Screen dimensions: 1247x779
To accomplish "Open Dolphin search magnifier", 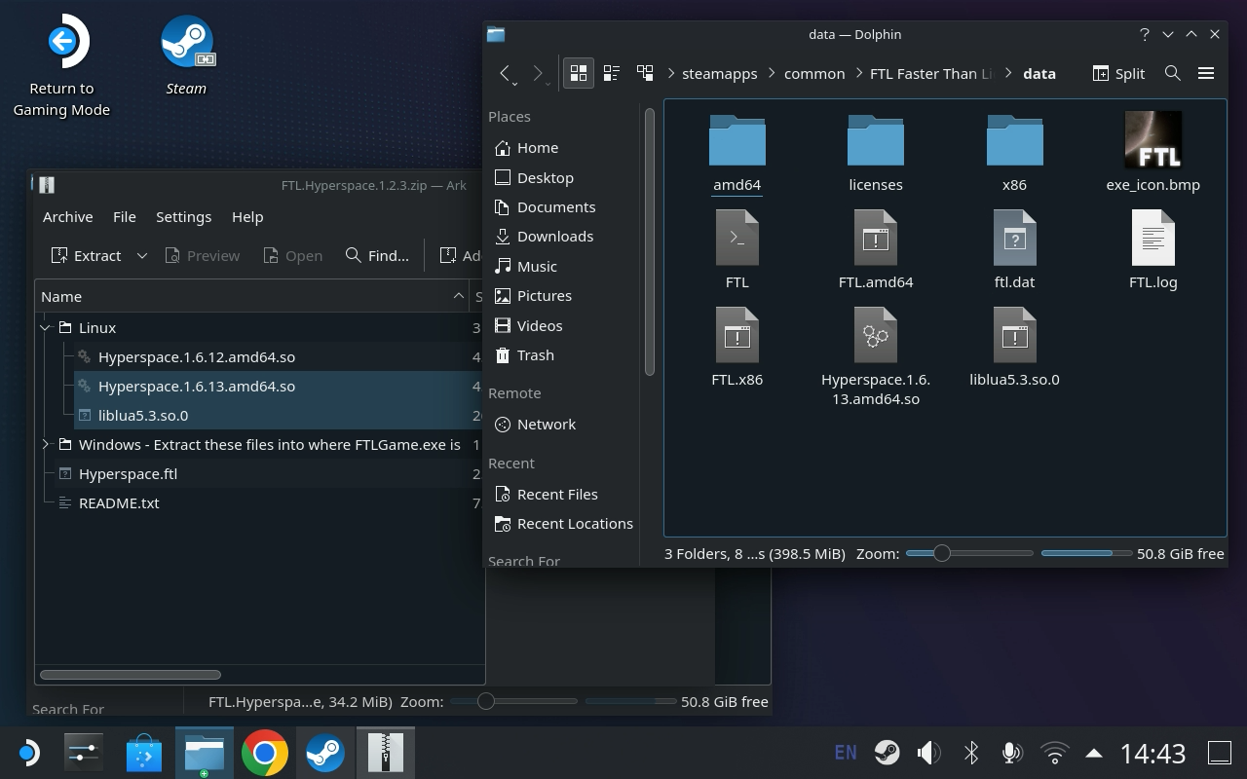I will (x=1173, y=73).
